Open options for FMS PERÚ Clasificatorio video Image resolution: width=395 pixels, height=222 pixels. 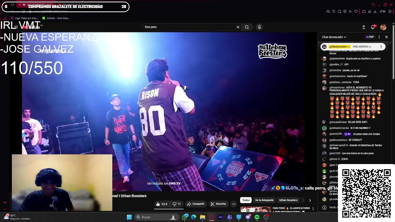(313, 209)
